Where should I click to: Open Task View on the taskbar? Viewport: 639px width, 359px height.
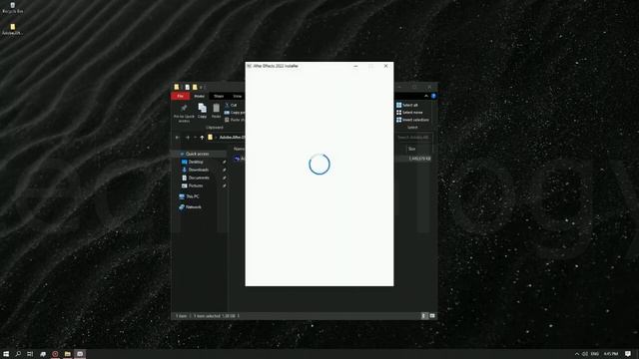tap(30, 354)
